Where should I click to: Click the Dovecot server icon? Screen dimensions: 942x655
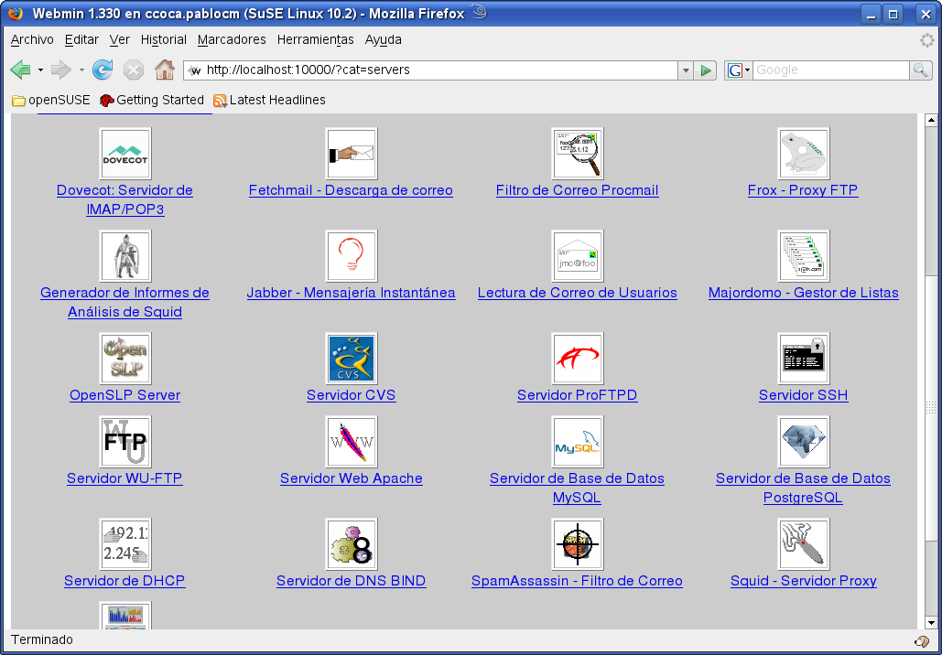125,154
